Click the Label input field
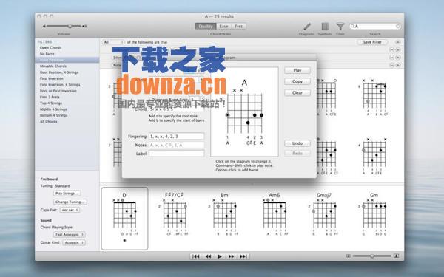Screen dimensions: 444x277 click(176, 154)
